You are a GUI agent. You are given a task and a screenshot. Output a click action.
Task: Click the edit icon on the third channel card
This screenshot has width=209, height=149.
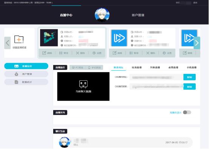185,53
